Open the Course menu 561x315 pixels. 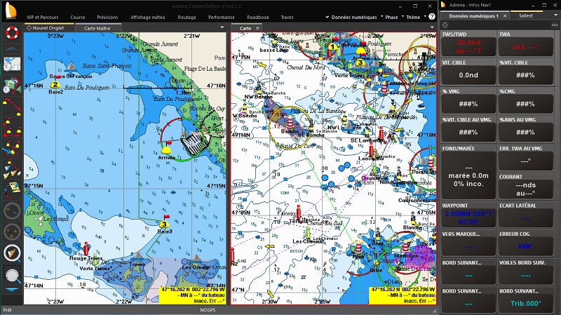(78, 17)
